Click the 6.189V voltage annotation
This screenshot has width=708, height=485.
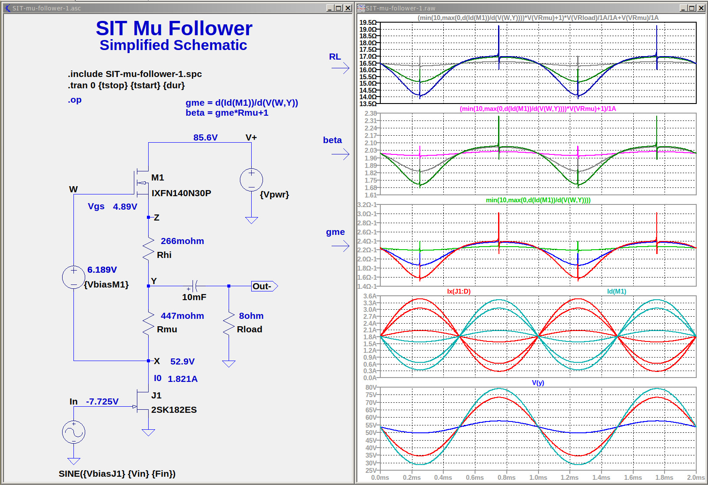[102, 270]
